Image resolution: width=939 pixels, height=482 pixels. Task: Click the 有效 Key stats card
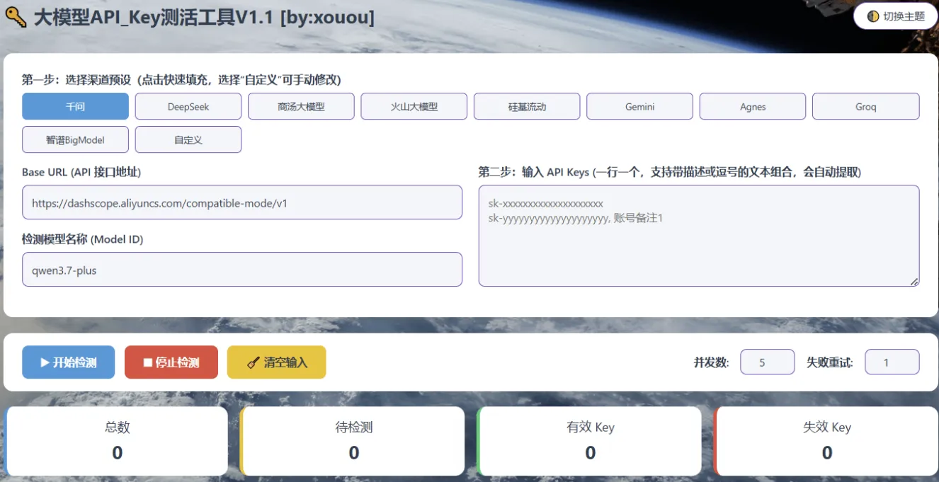pos(589,440)
